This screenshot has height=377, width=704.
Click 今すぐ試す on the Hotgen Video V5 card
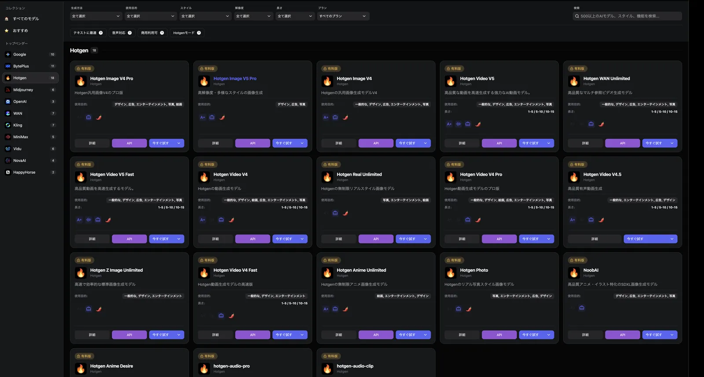tap(530, 143)
